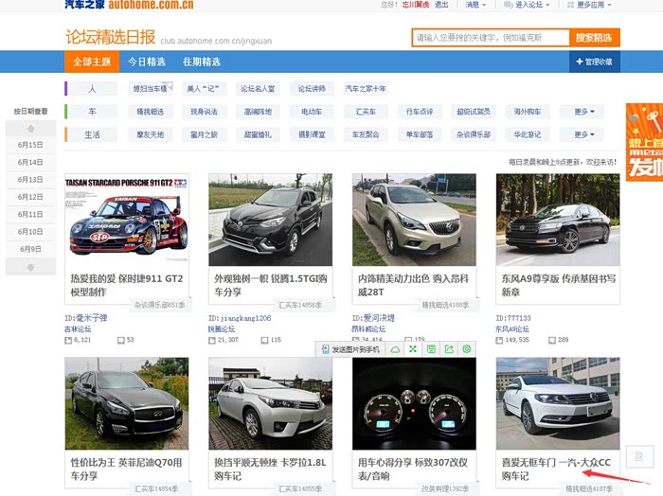Click the save image icon in floating toolbar
663x496 pixels.
pos(431,349)
